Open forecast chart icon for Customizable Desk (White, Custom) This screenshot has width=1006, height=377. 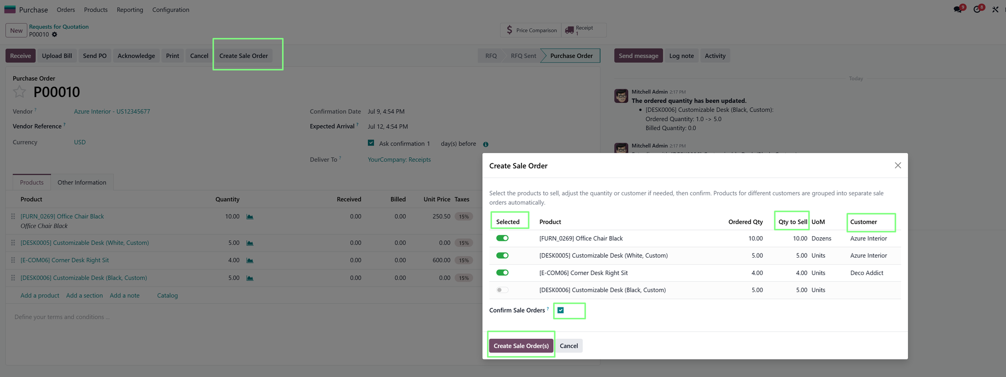(x=250, y=243)
